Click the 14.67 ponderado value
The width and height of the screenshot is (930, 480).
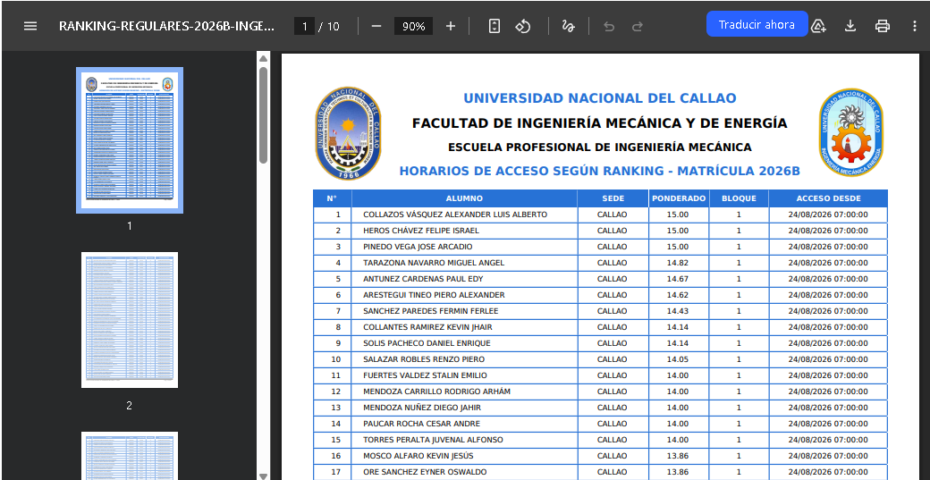(677, 279)
